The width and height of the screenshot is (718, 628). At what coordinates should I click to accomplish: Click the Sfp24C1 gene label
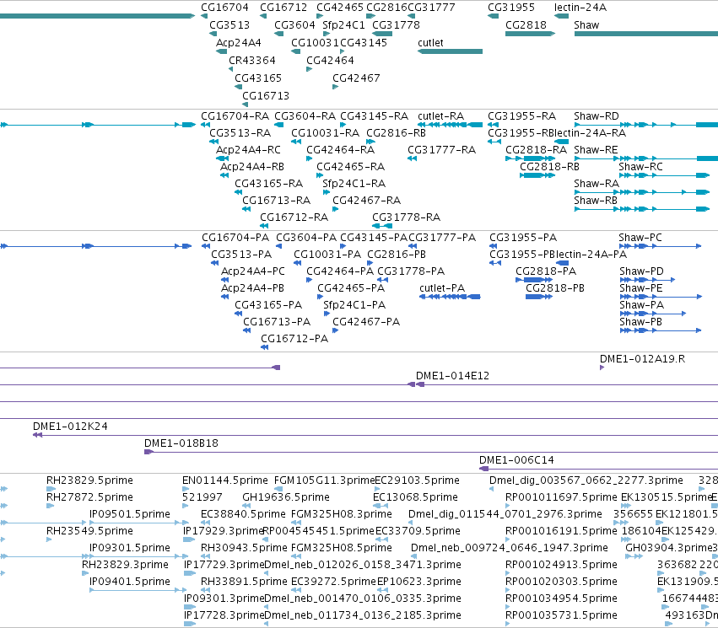pyautogui.click(x=343, y=25)
